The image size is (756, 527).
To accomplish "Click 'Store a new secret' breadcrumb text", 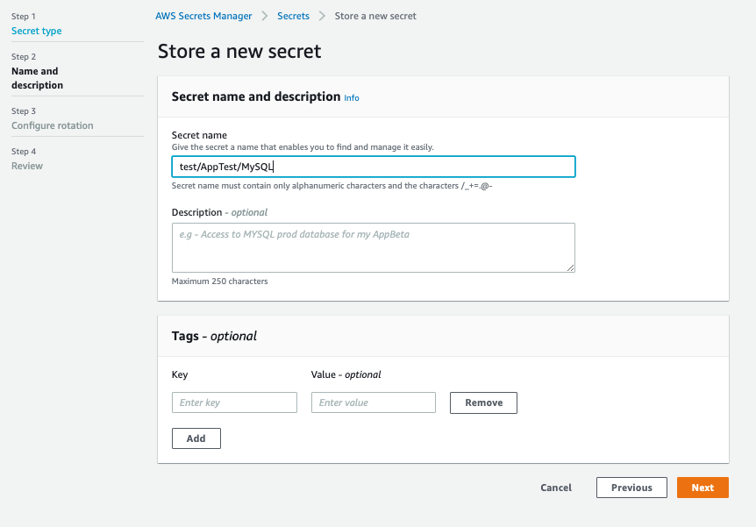I will point(375,16).
